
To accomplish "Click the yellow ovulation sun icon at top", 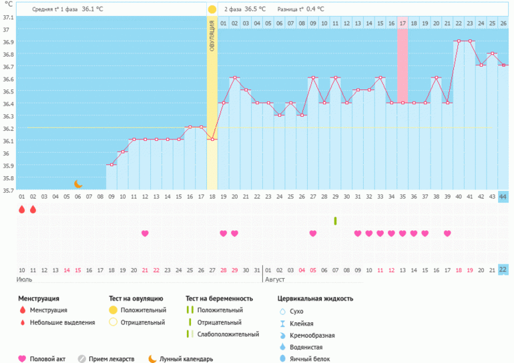I will pos(212,9).
